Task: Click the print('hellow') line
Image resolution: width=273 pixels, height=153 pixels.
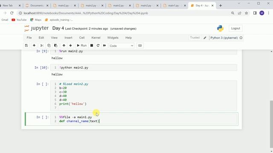Action: point(73,104)
